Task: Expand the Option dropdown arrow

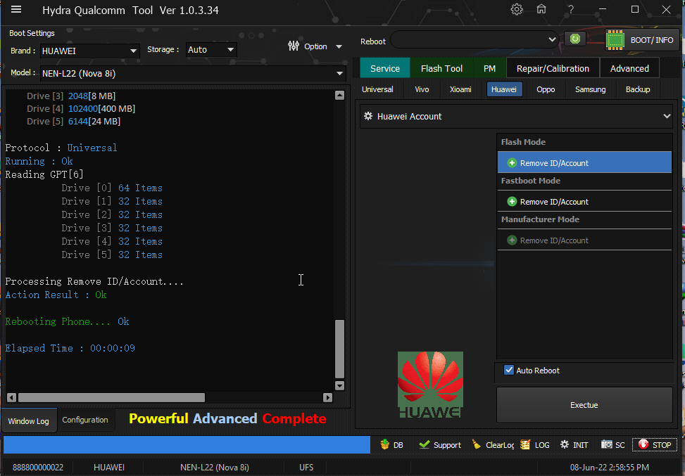Action: (339, 46)
